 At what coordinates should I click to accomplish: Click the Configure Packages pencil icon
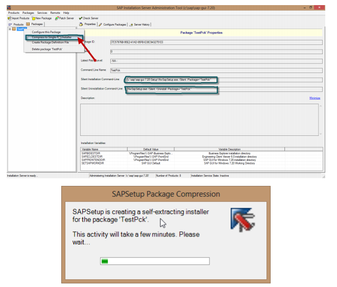click(101, 25)
